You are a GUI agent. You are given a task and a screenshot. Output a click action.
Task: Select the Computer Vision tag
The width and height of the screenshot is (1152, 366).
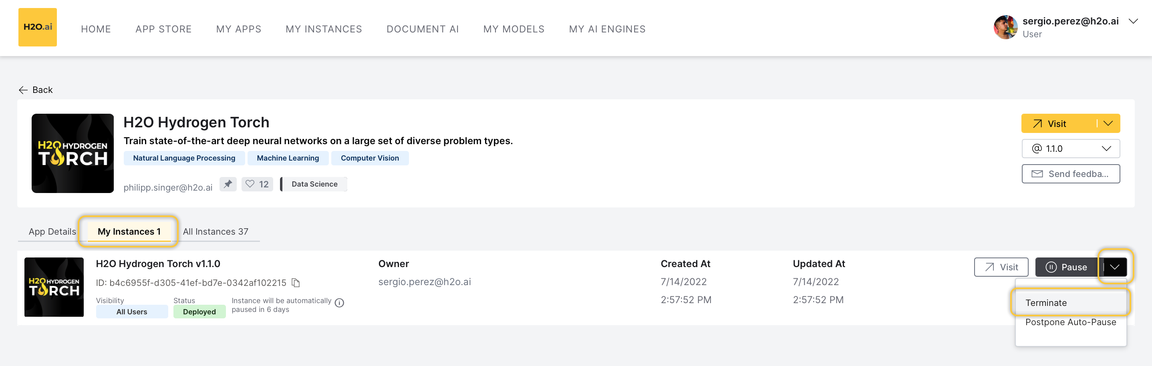(370, 158)
